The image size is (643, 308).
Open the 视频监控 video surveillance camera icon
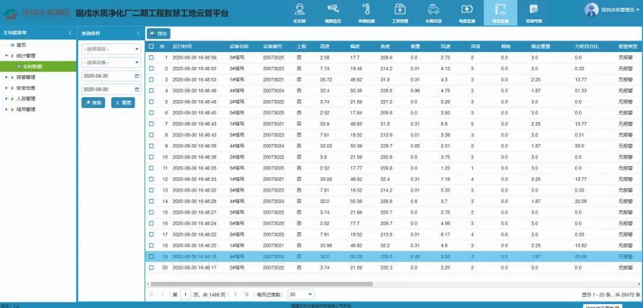pyautogui.click(x=333, y=10)
